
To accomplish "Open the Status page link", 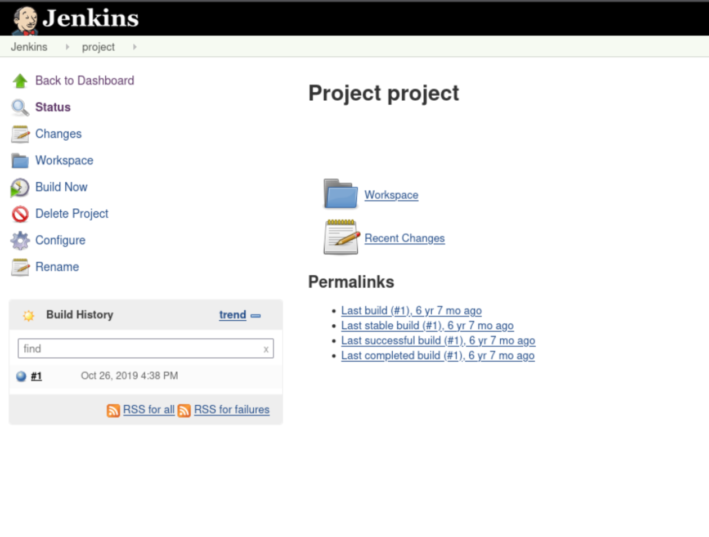I will (x=53, y=107).
